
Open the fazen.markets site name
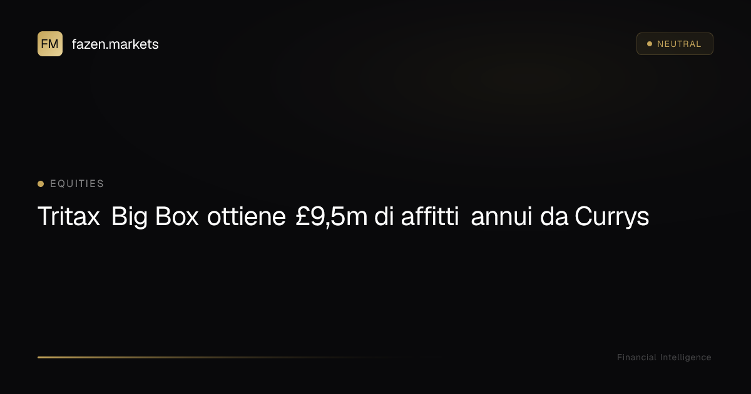tap(115, 44)
